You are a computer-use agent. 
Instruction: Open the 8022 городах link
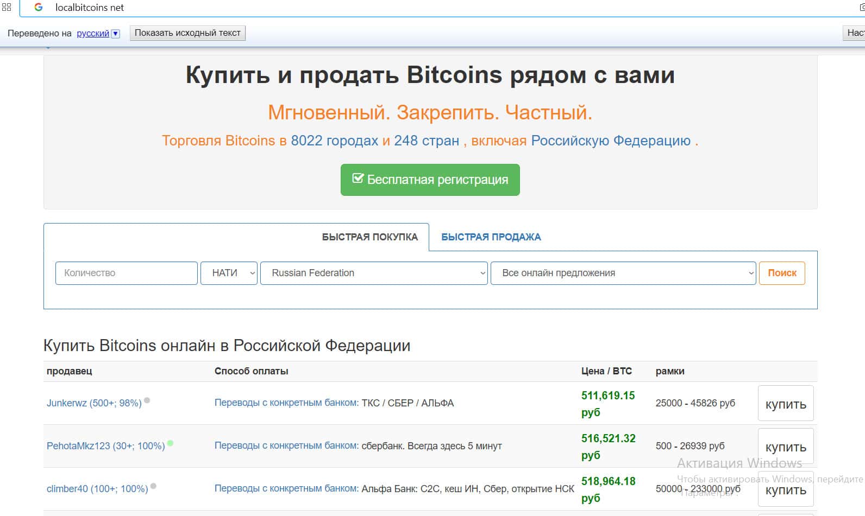pos(334,141)
